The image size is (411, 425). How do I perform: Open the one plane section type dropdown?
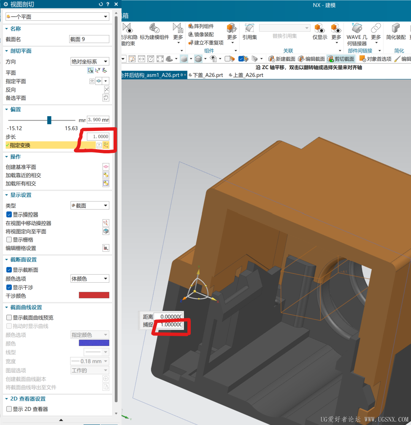coord(57,16)
